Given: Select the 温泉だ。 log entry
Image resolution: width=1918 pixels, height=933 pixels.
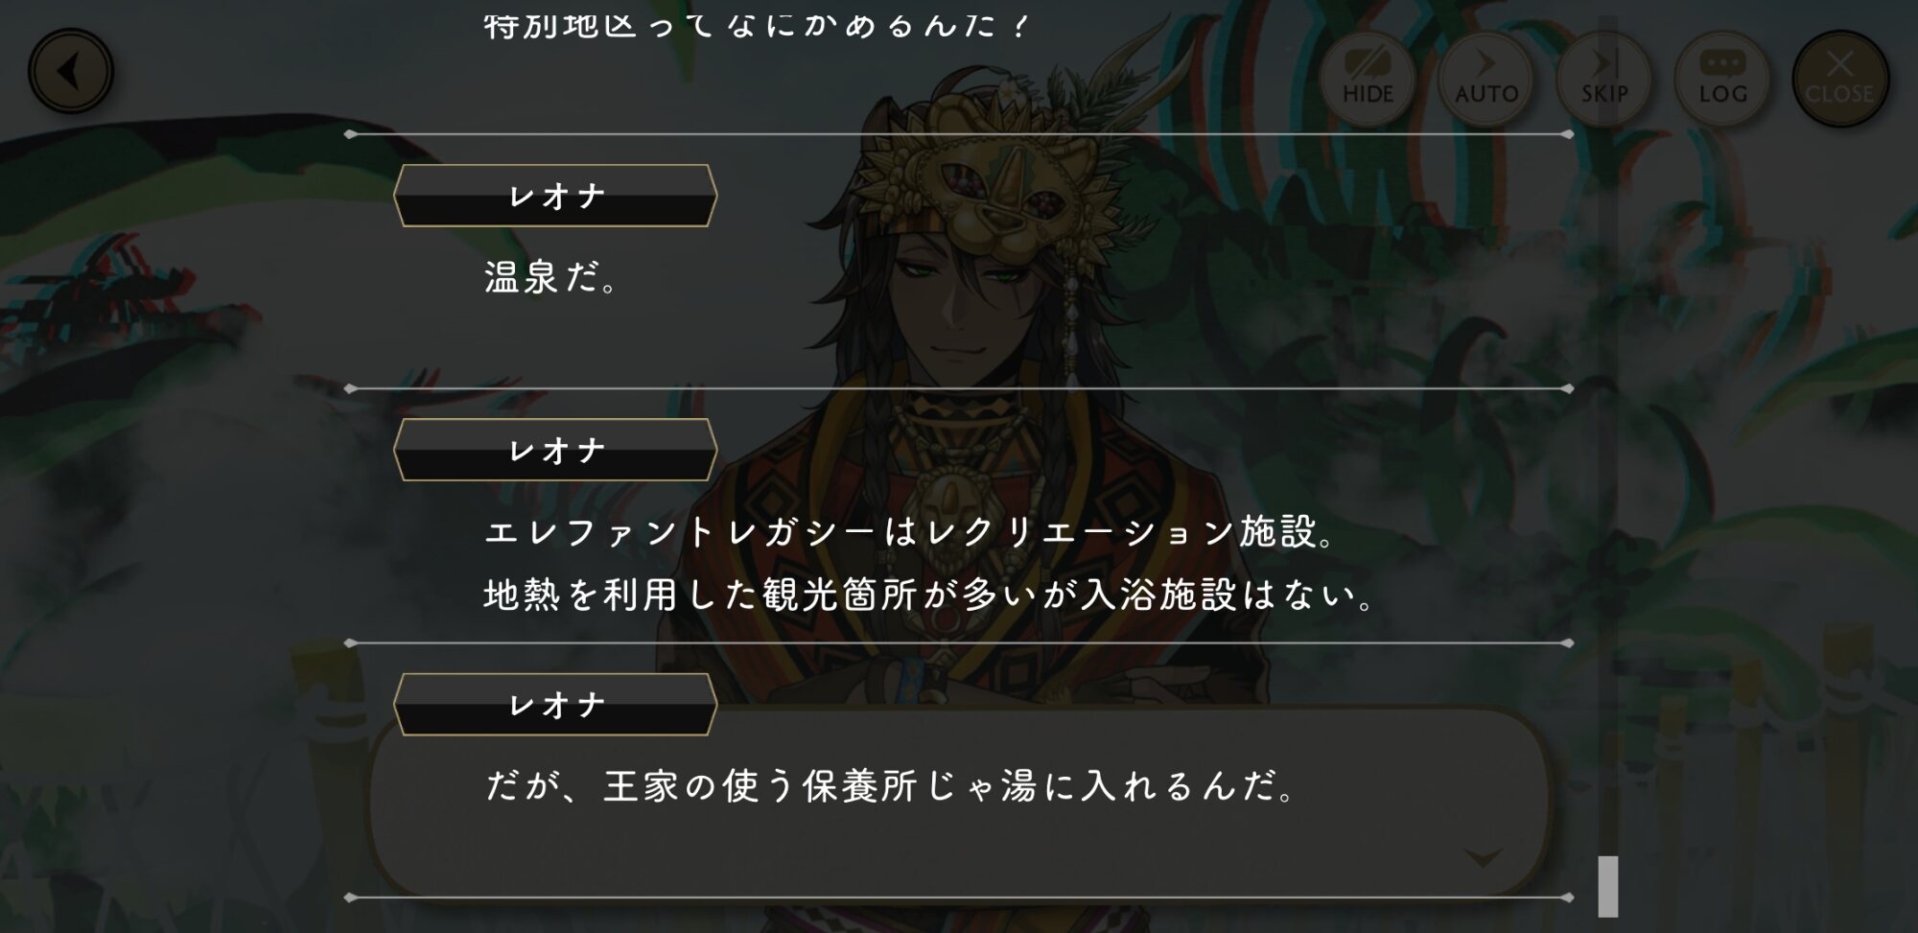Looking at the screenshot, I should pos(959,262).
